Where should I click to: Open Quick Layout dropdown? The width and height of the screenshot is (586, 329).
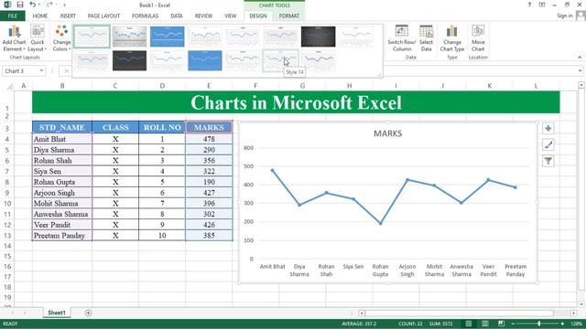(38, 38)
